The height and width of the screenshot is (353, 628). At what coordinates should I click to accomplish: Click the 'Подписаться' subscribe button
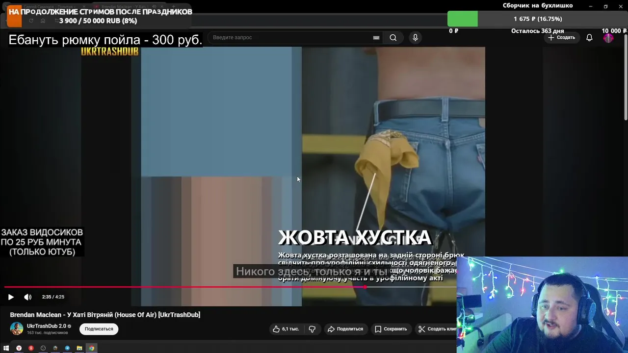99,329
